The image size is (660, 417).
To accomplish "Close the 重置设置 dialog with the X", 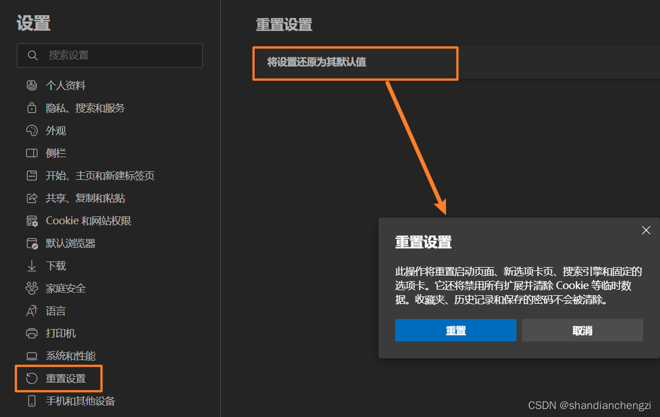I will (x=645, y=230).
